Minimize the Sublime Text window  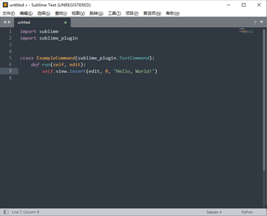point(228,5)
